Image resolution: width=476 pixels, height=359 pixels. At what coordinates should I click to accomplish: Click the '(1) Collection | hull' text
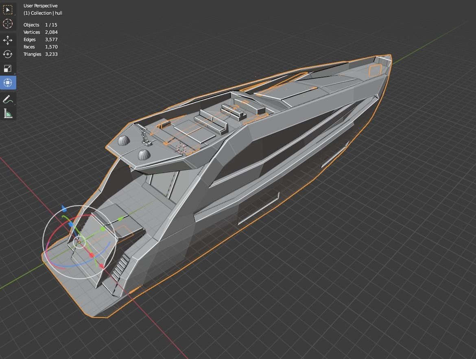[43, 13]
